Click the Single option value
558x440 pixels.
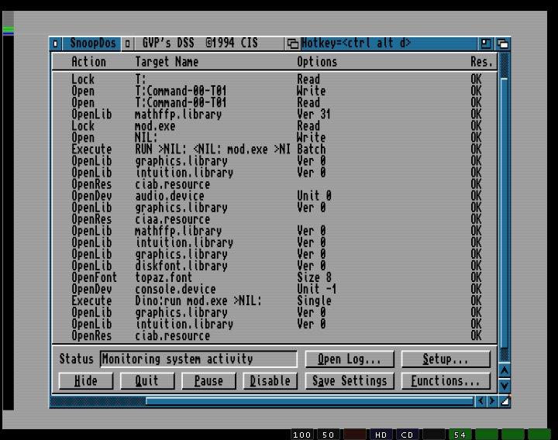tap(314, 301)
